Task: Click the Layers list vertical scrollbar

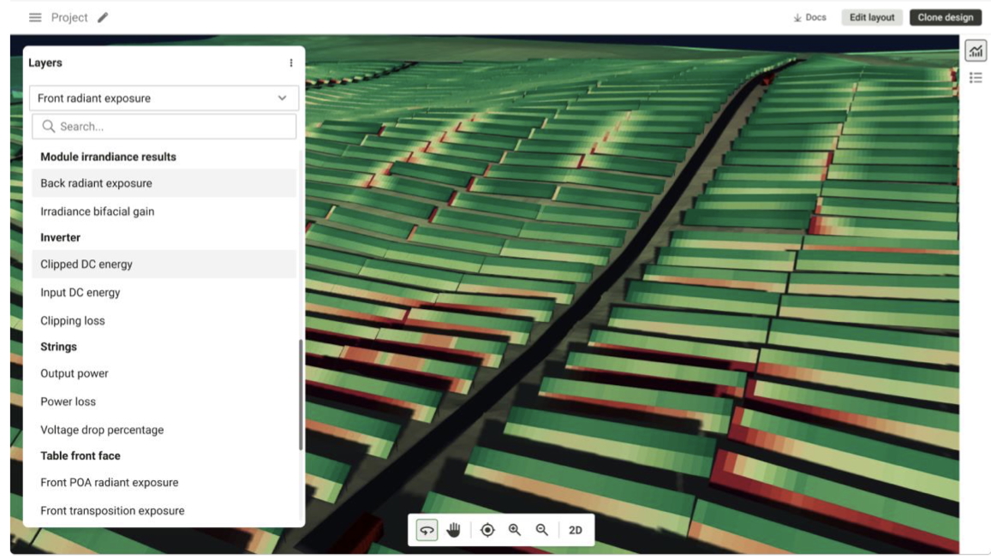Action: (300, 394)
